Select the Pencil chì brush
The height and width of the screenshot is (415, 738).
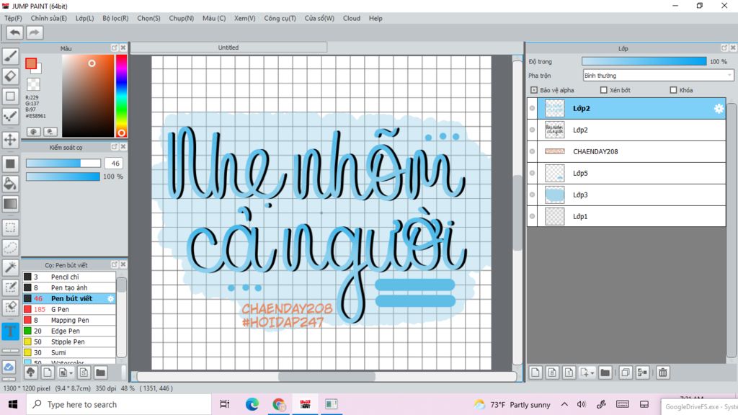[x=68, y=277]
